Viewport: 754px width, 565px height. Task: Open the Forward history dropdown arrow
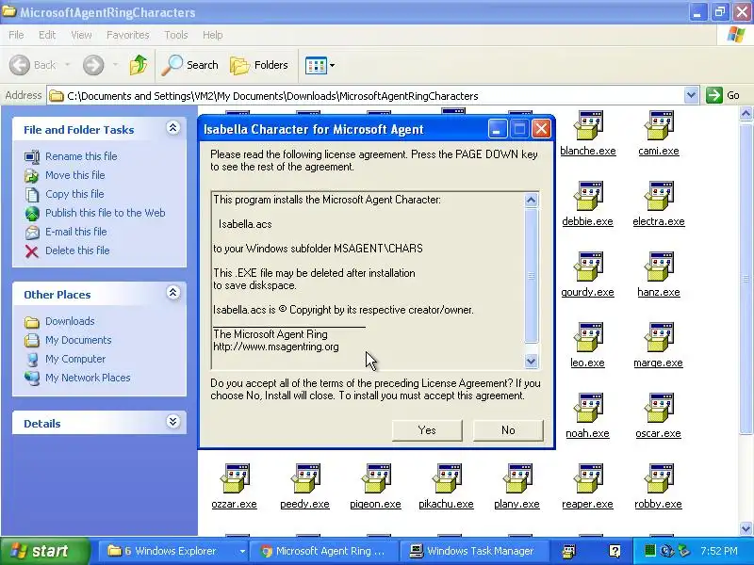[115, 65]
